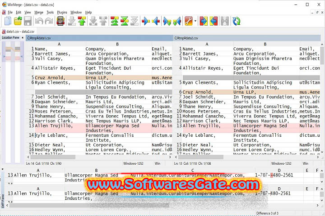Close the Diff Pane with its x
The width and height of the screenshot is (325, 216).
[x=3, y=169]
